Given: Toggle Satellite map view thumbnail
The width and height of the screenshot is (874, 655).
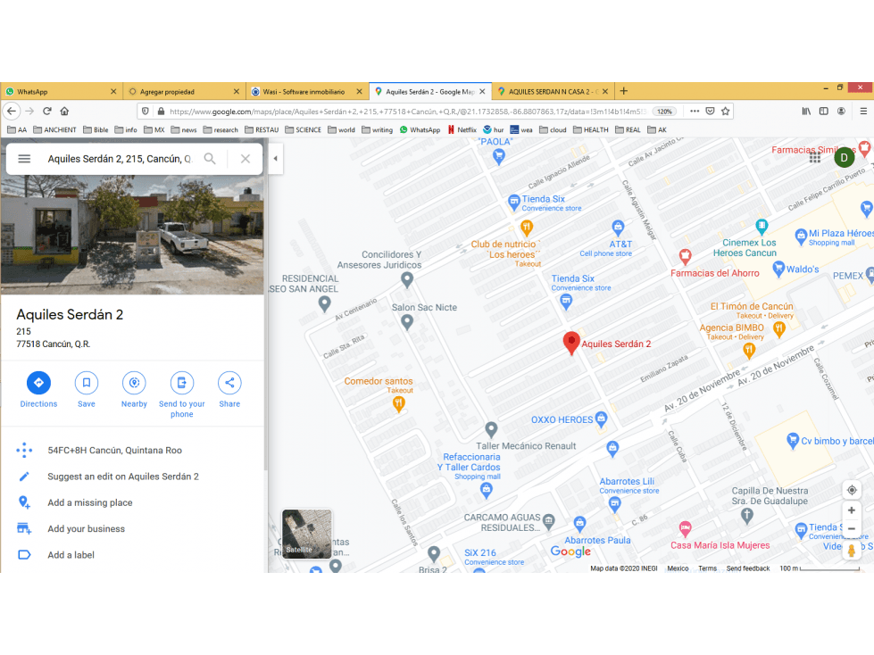Looking at the screenshot, I should (x=306, y=534).
